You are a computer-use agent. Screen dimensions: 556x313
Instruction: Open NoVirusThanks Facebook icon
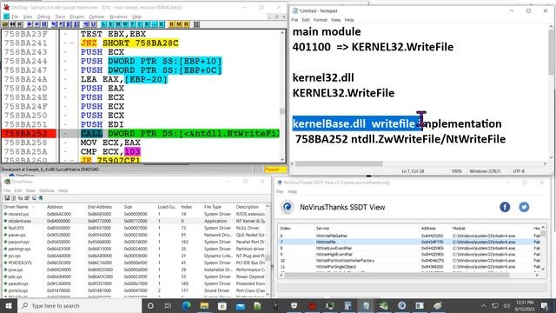point(505,207)
